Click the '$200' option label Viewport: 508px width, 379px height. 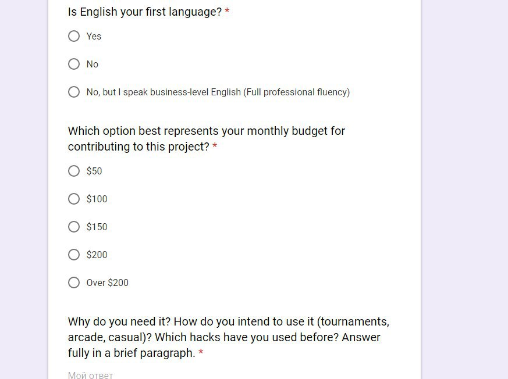[97, 255]
